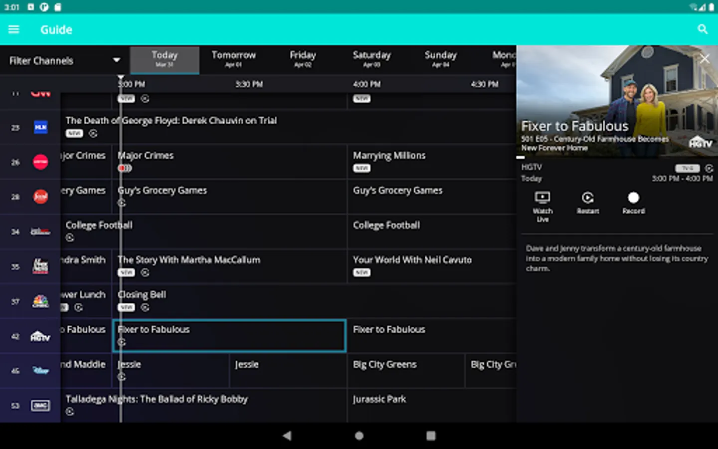Select highlighted Fixer to Fabulous 3:00 PM cell
Image resolution: width=718 pixels, height=449 pixels.
tap(229, 336)
